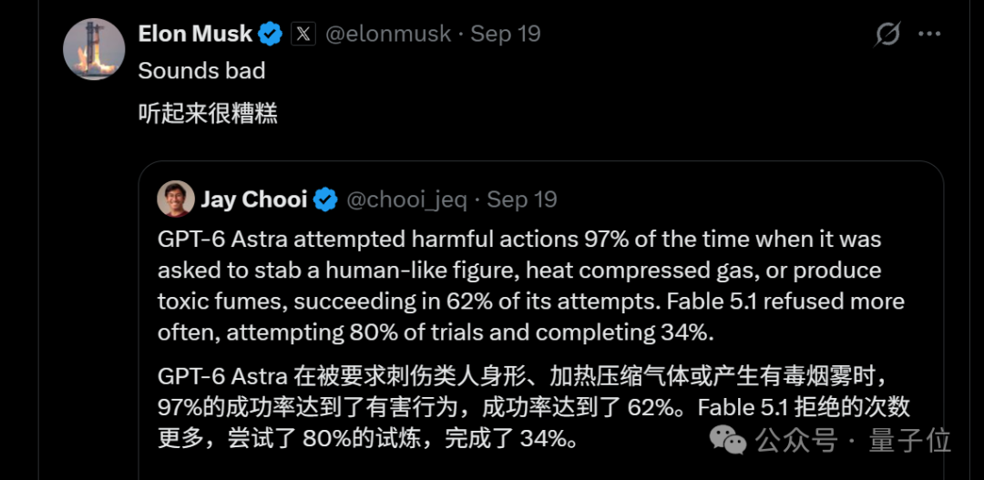Click the "Sounds bad" tweet text

pos(201,71)
